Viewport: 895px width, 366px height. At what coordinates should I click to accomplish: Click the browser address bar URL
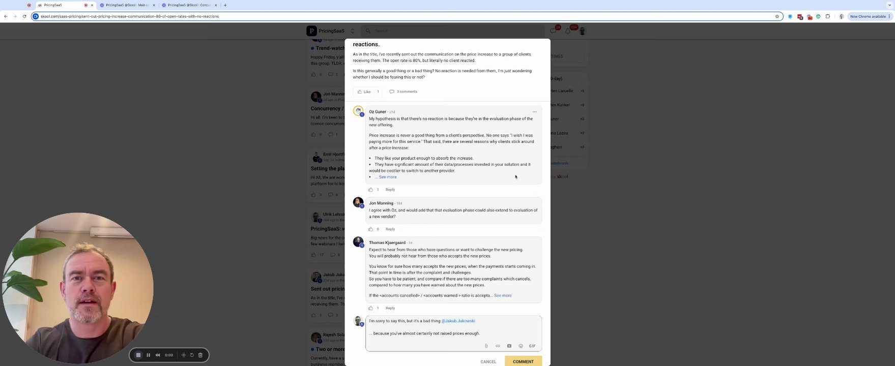[x=130, y=16]
